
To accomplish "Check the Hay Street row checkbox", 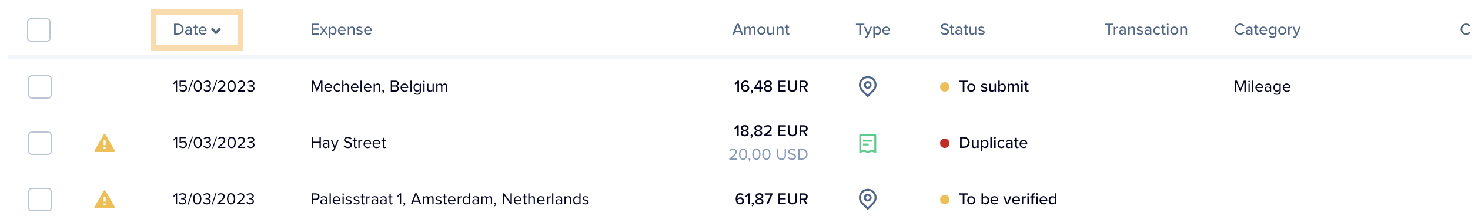I will [40, 143].
